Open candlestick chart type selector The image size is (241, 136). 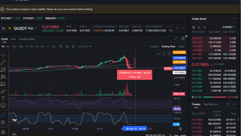[x=61, y=46]
